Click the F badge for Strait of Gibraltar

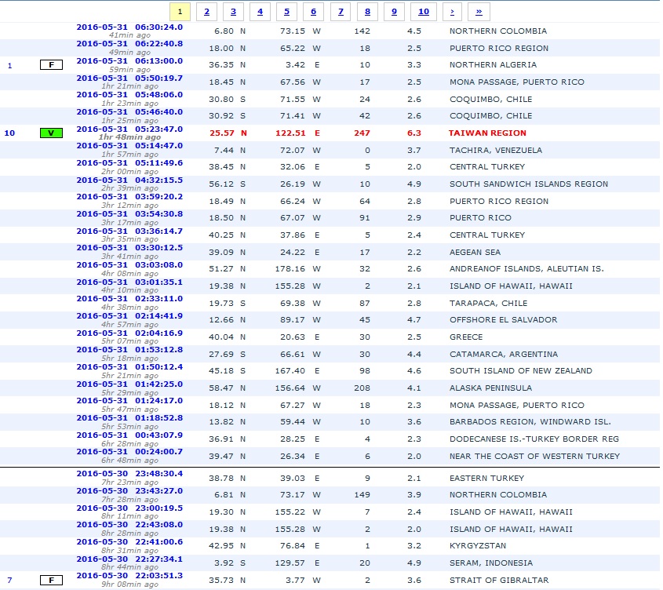[51, 580]
